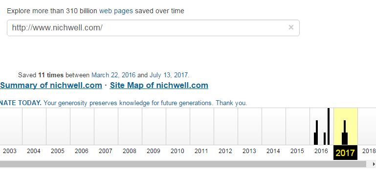Select year 2007 on the timeline

pos(106,151)
